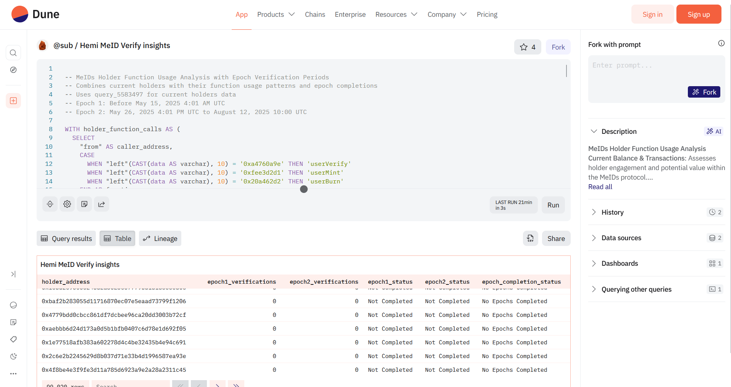Click address cell starting 0x2c6e2b224562
731x387 pixels.
114,356
